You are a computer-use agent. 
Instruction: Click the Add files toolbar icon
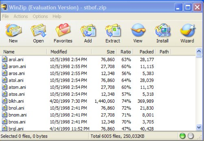coord(88,33)
